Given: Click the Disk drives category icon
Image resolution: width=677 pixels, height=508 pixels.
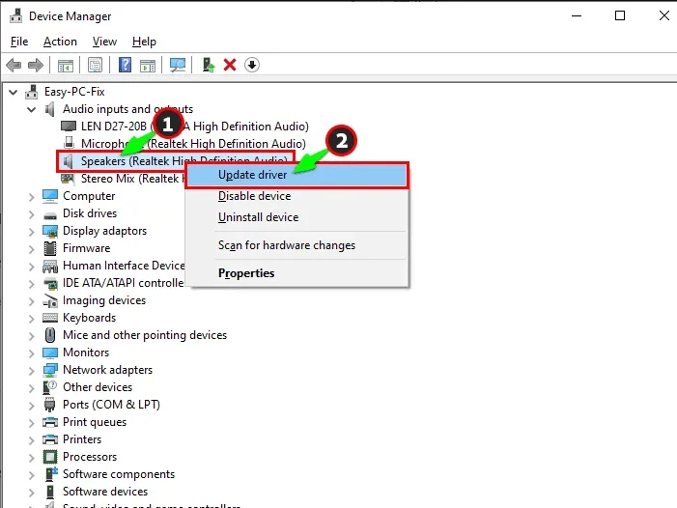Looking at the screenshot, I should tap(50, 214).
